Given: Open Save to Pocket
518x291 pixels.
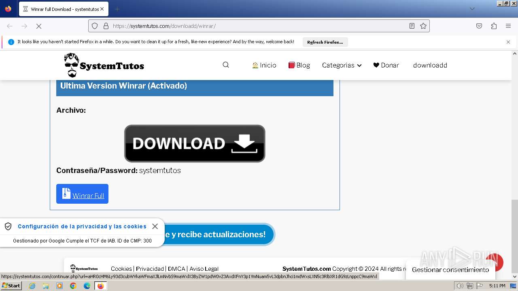Looking at the screenshot, I should (x=479, y=26).
